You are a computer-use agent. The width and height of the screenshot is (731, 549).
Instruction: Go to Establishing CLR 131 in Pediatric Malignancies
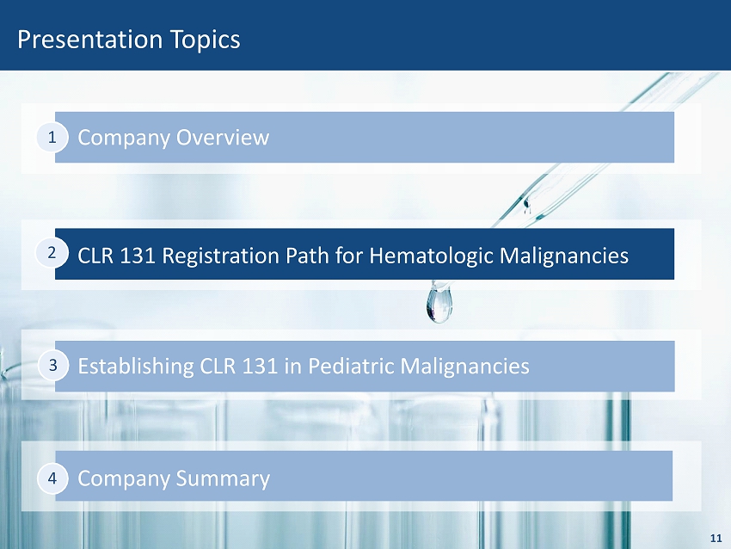click(304, 367)
